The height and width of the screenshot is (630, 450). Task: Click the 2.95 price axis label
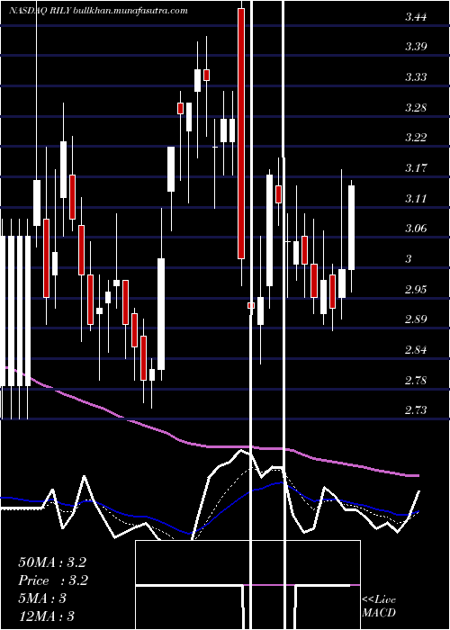(416, 289)
